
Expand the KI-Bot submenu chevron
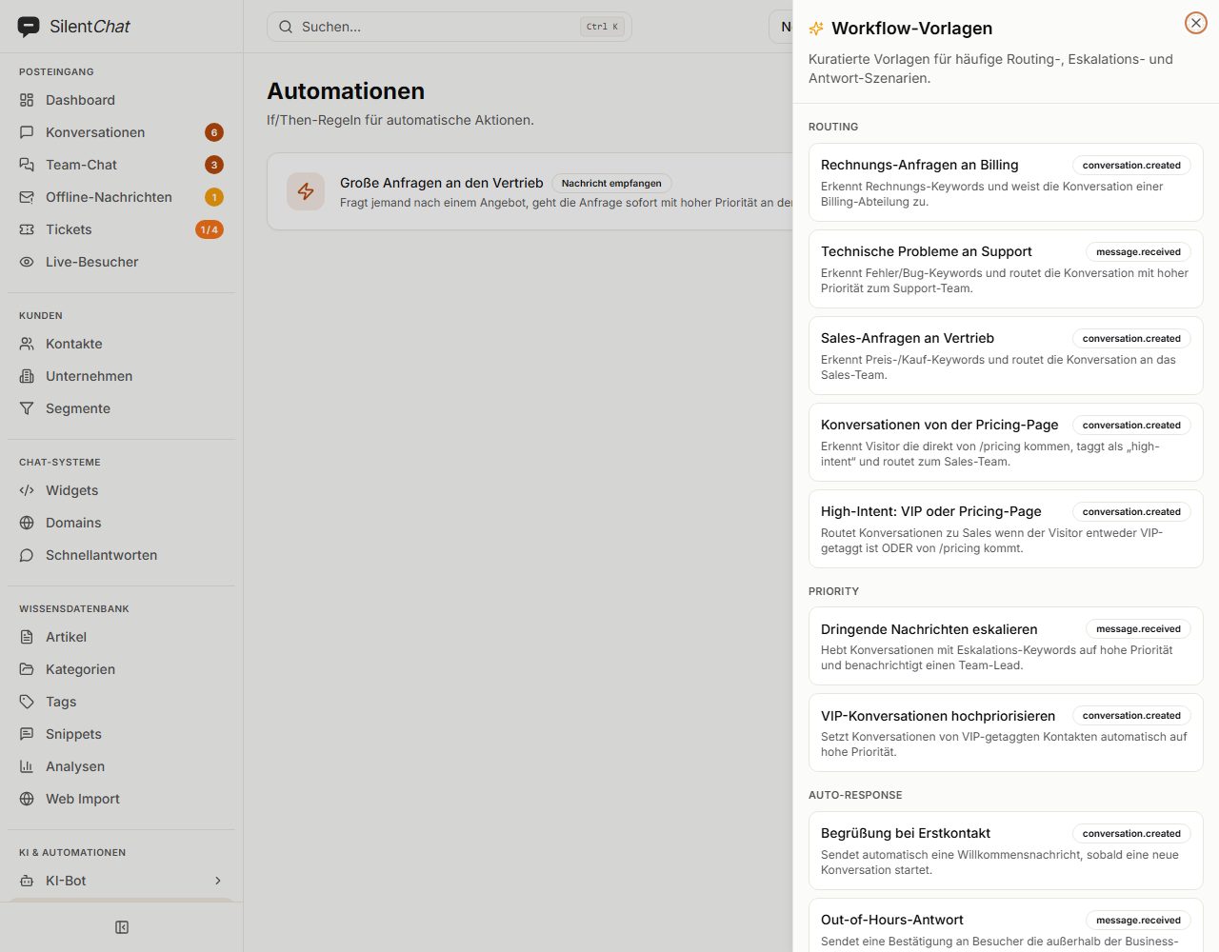(x=218, y=881)
